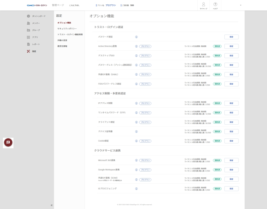Open the red chat support bubble
This screenshot has height=209, width=267.
8,142
